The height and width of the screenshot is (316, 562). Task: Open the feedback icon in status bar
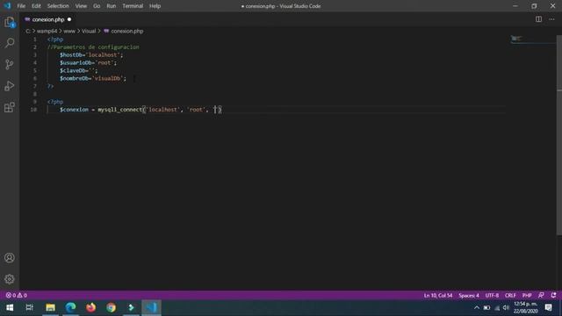[541, 295]
